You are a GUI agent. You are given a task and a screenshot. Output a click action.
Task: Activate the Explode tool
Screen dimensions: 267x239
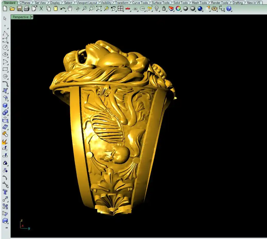click(5, 142)
